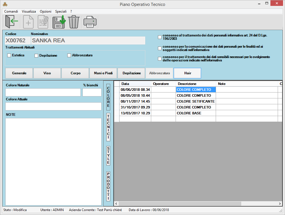
Task: Open the Speciali menu
Action: click(x=61, y=11)
